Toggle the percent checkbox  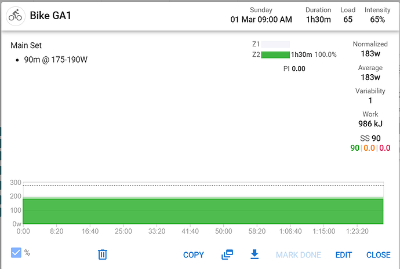[x=17, y=253]
